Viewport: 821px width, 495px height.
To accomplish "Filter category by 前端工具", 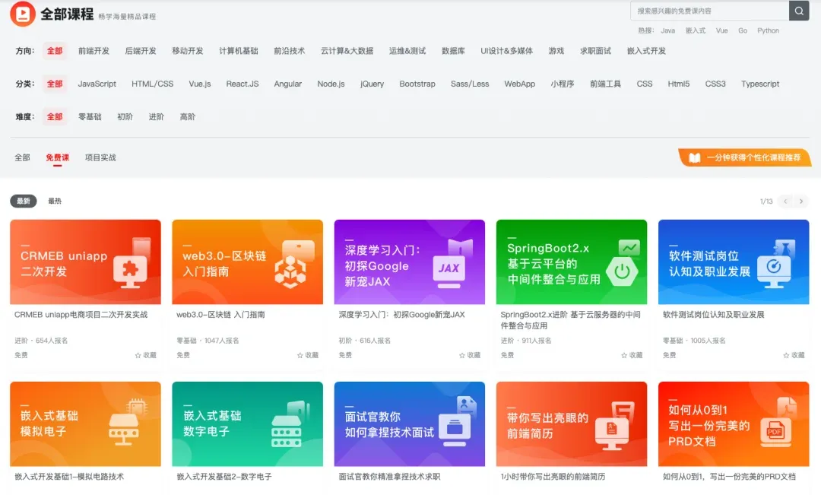I will (605, 84).
